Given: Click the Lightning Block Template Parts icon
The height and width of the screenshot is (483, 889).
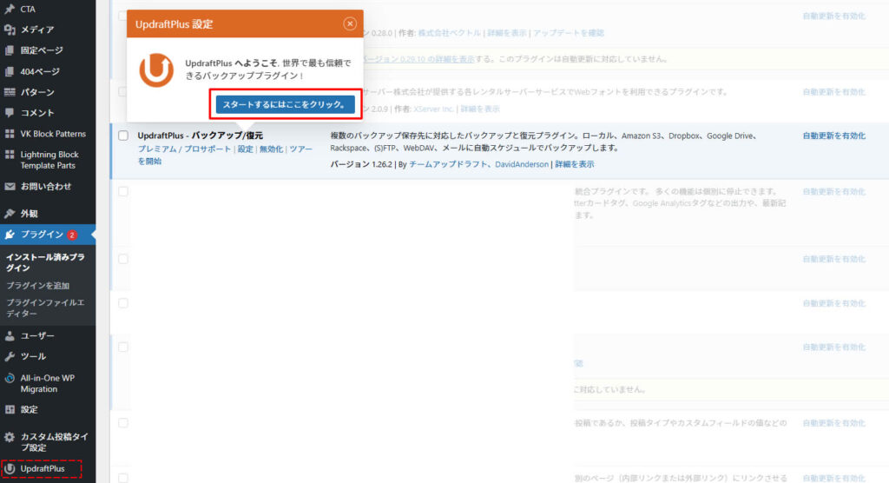Looking at the screenshot, I should (x=10, y=155).
